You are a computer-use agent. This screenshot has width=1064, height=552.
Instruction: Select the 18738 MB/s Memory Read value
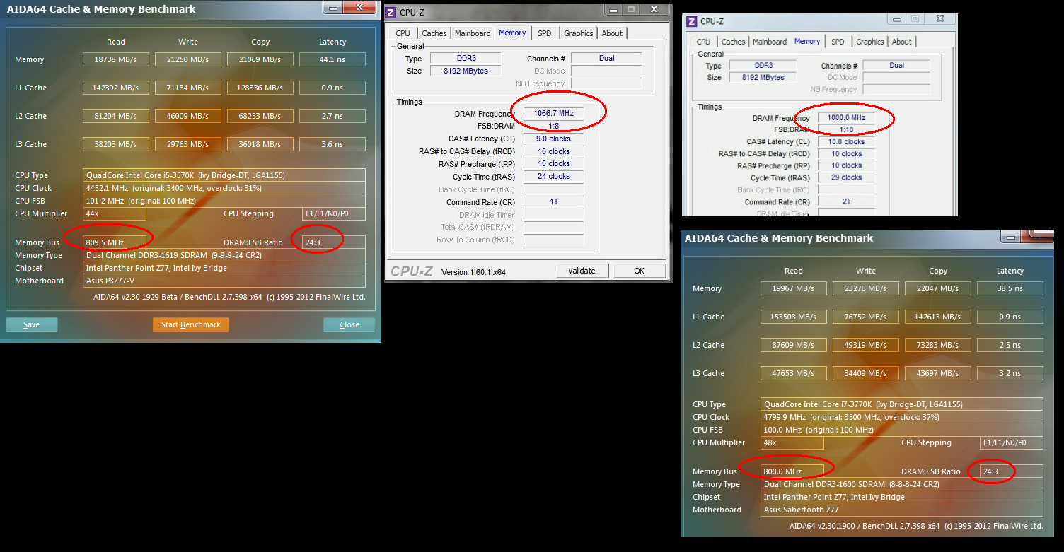pos(116,59)
